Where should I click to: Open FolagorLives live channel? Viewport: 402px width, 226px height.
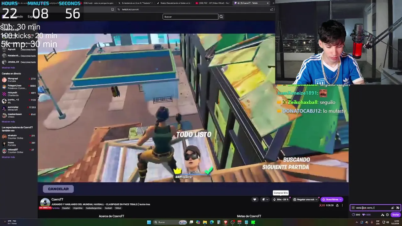tap(19, 87)
